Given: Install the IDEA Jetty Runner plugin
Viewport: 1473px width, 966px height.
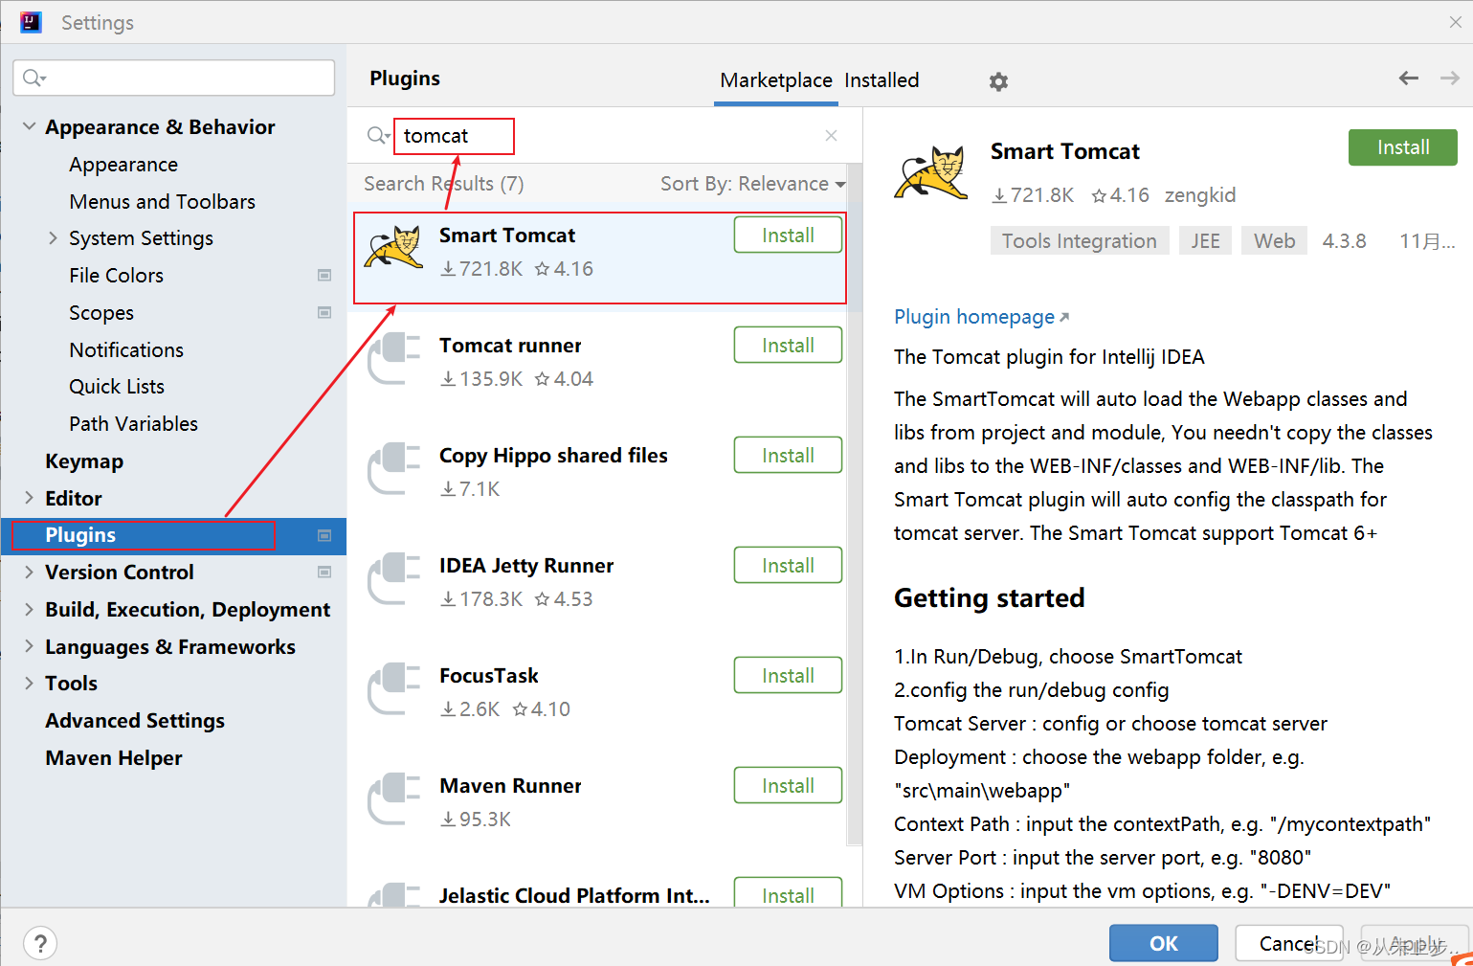Looking at the screenshot, I should point(788,566).
